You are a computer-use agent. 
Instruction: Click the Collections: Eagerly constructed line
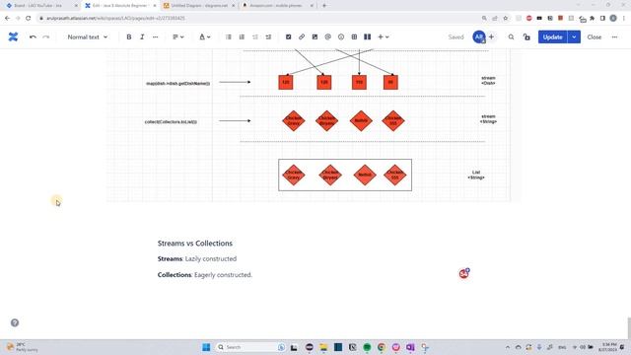[x=205, y=275]
